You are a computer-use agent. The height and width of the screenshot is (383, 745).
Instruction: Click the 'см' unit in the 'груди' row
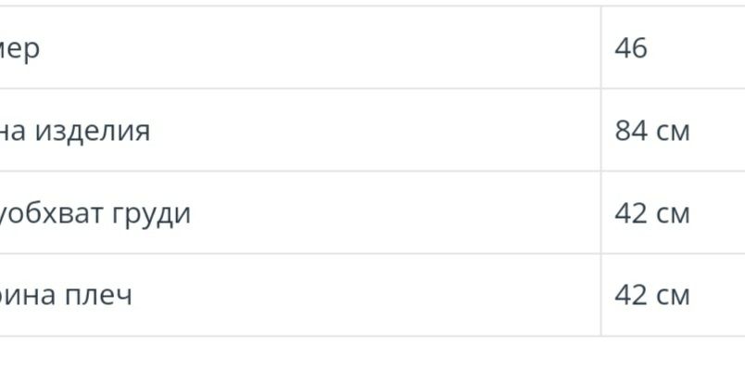click(673, 215)
